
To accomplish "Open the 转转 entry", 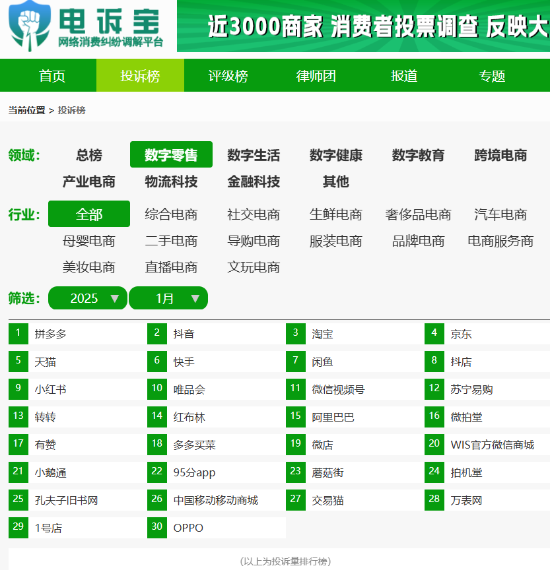I will [x=78, y=417].
